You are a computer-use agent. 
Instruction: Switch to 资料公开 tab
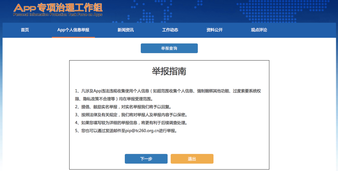[x=214, y=30]
